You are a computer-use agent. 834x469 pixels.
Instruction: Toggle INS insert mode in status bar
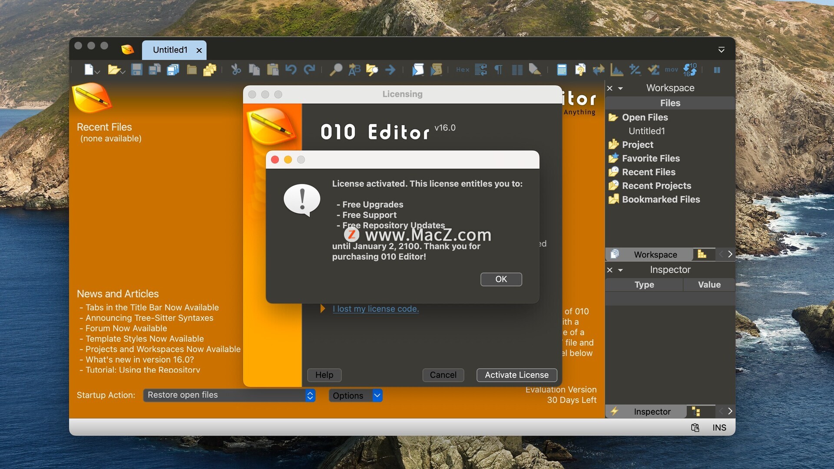point(719,428)
